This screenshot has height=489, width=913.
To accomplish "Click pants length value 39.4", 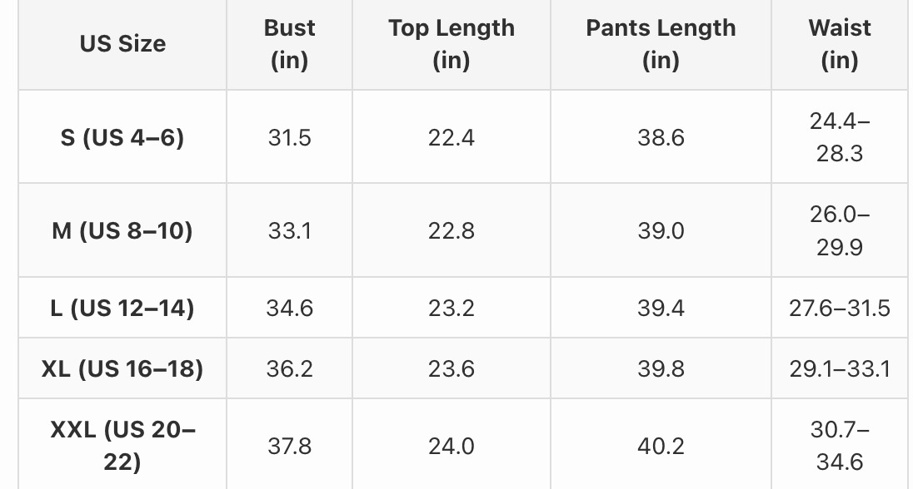I will coord(661,308).
